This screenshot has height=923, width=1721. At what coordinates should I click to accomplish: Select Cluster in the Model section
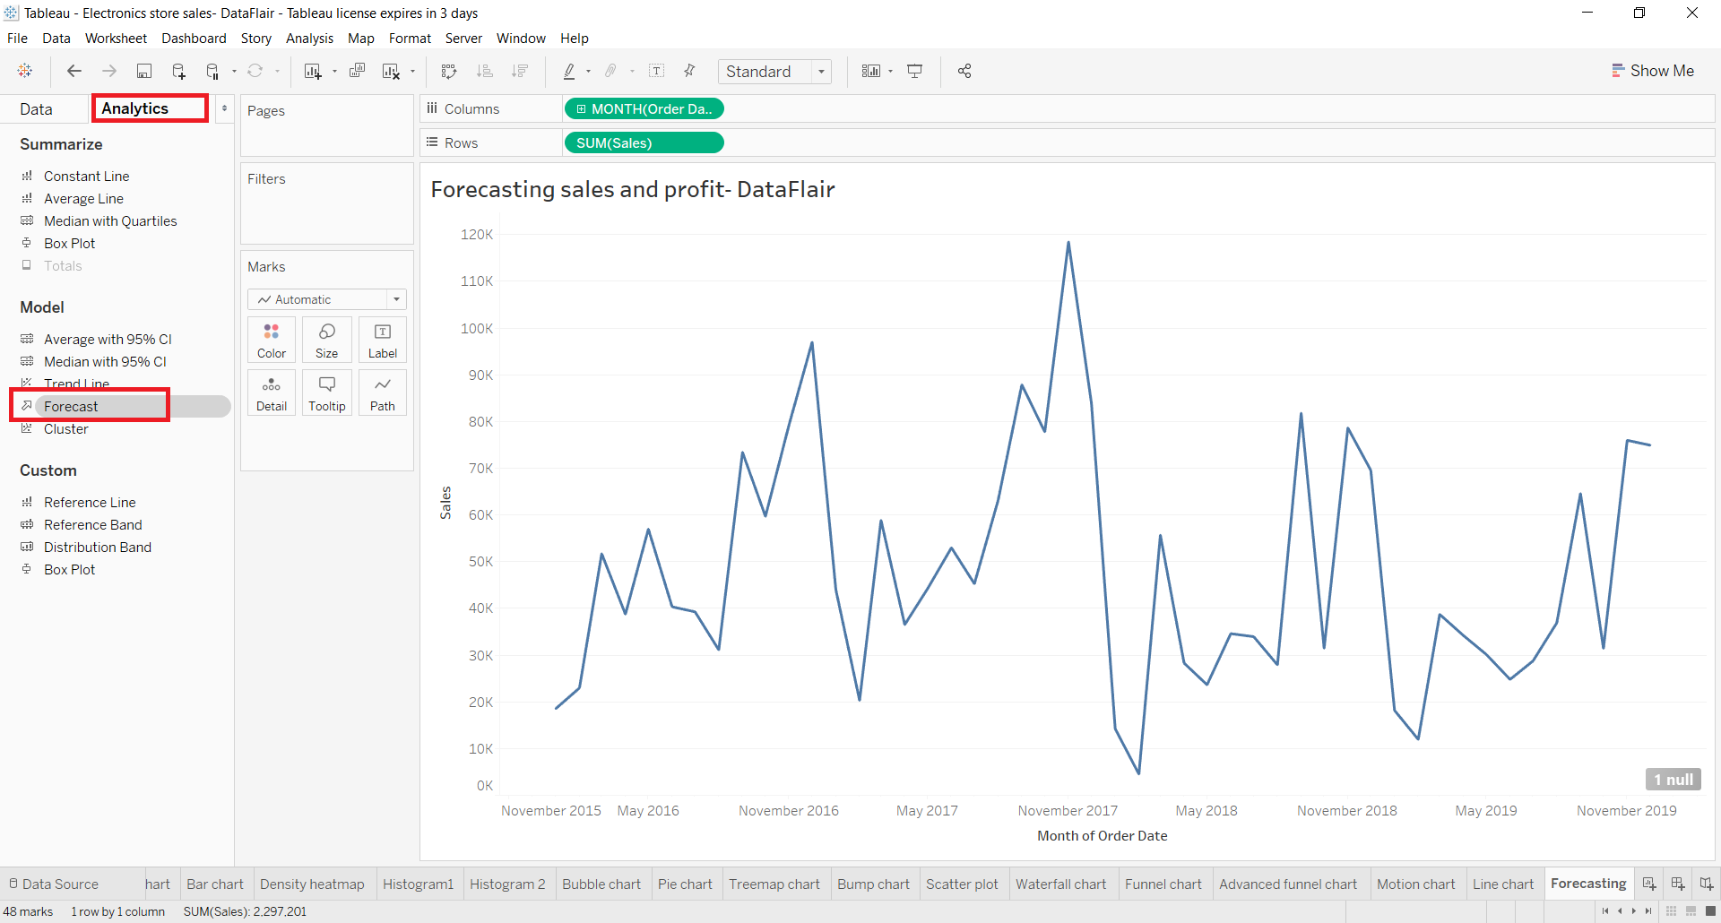(65, 428)
